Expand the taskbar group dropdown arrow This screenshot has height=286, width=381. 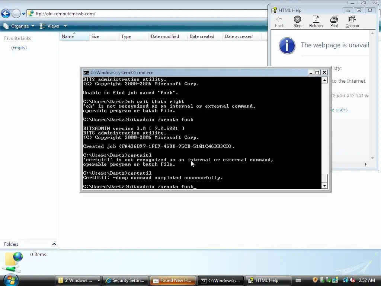pyautogui.click(x=98, y=280)
